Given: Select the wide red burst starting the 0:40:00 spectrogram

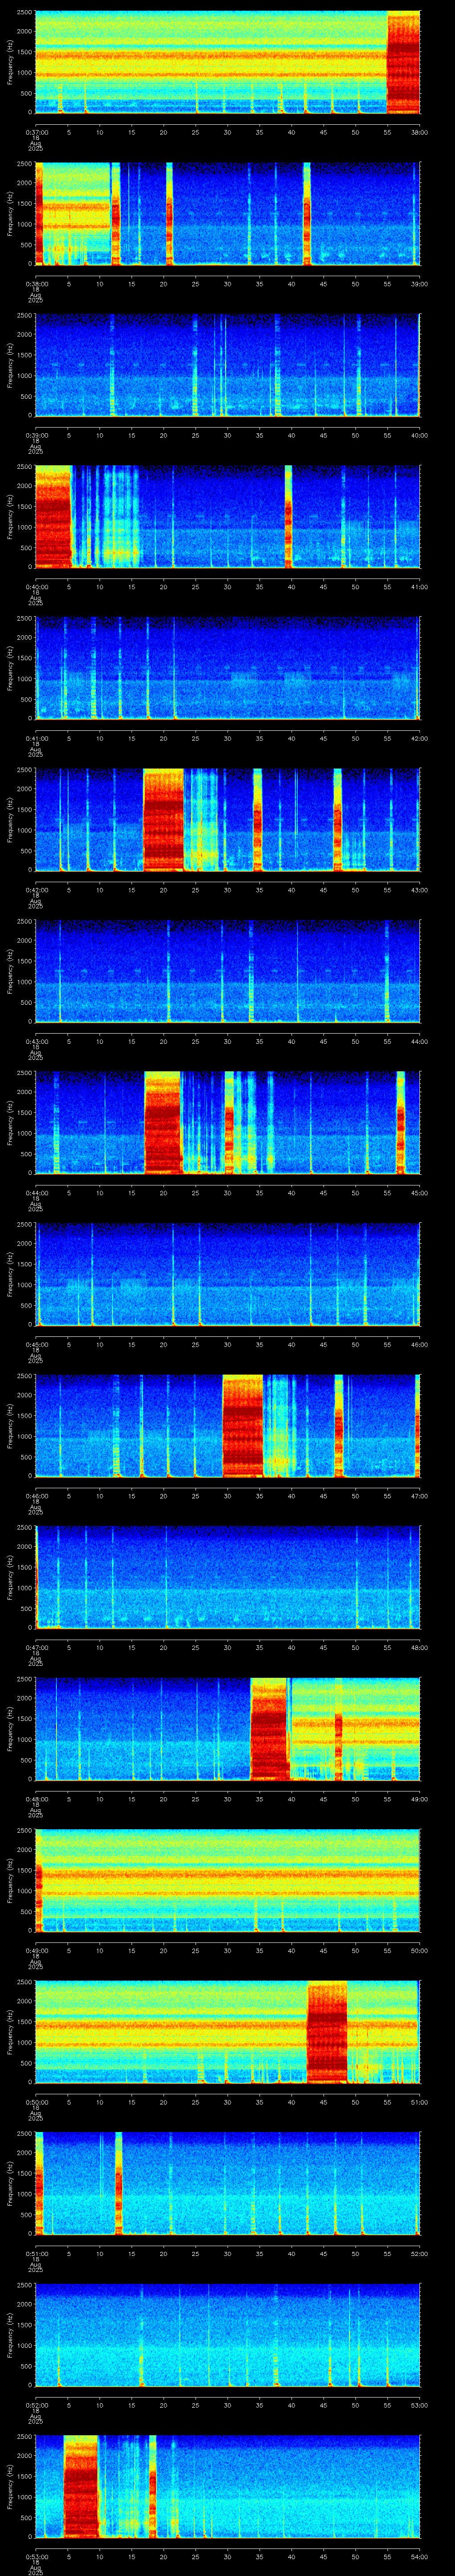Looking at the screenshot, I should coord(54,516).
